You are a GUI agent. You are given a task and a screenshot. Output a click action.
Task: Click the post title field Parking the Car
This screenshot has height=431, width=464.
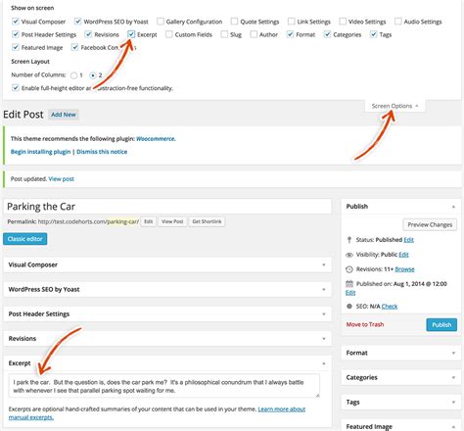(167, 207)
